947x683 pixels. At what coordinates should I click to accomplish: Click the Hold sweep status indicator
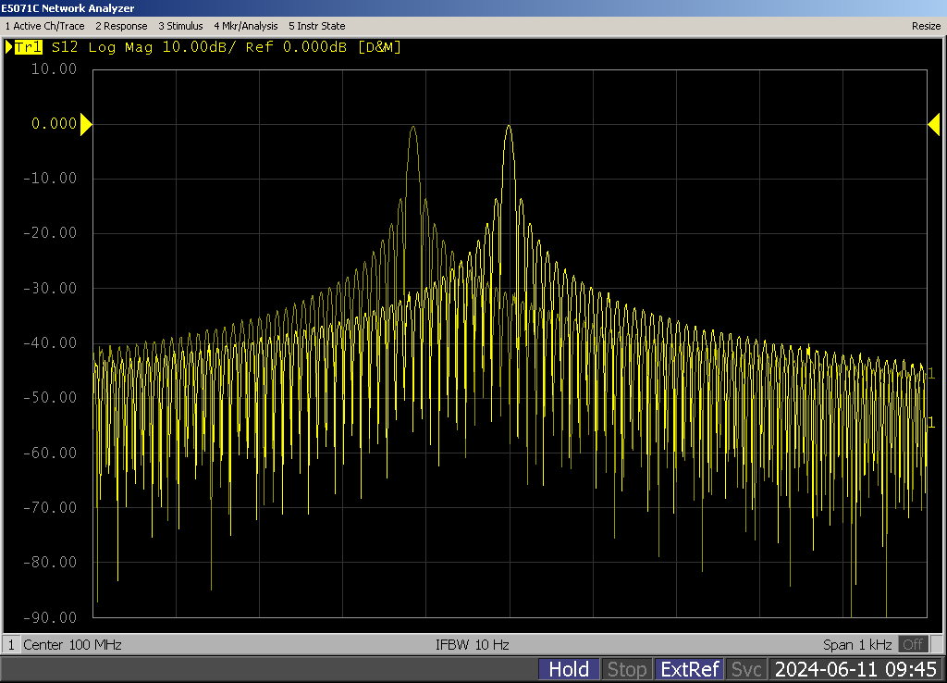pos(568,669)
